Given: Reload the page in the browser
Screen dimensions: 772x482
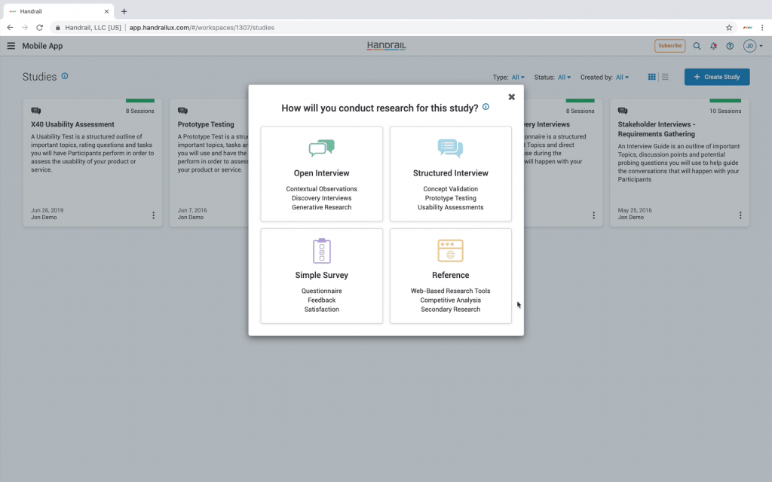Looking at the screenshot, I should pos(39,28).
